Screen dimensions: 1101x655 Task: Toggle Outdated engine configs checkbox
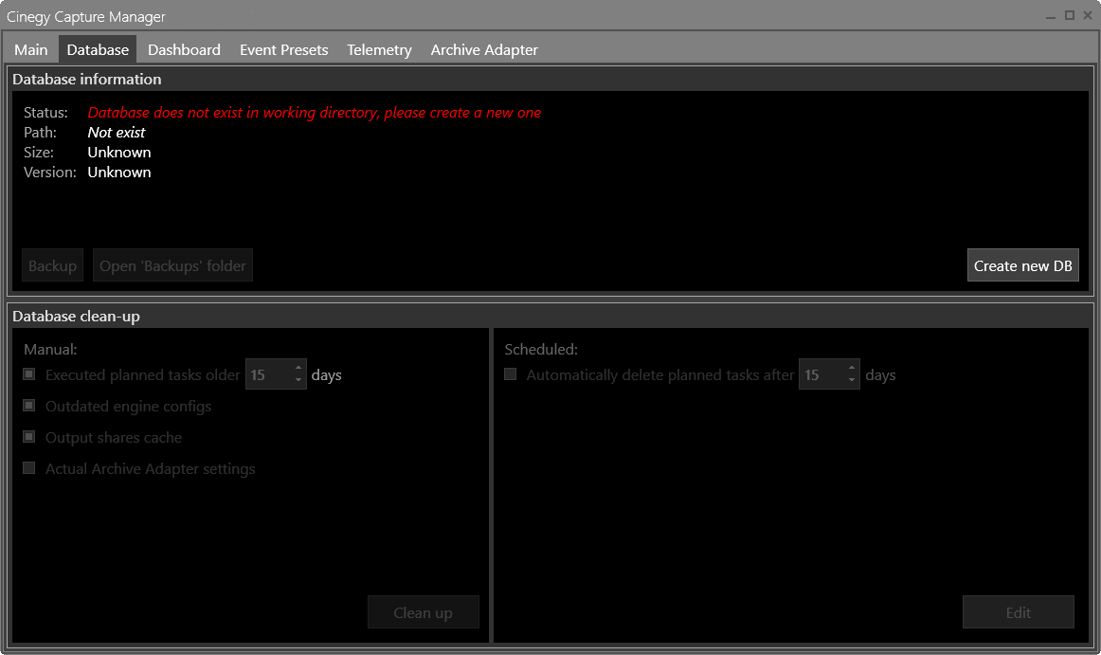click(x=28, y=406)
